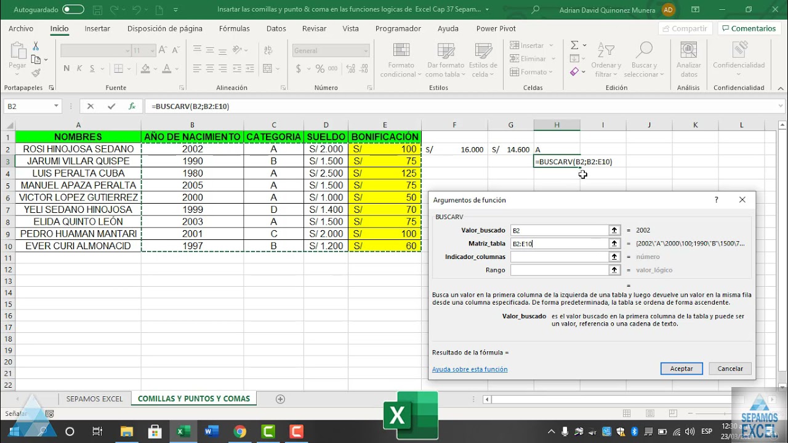This screenshot has width=788, height=443.
Task: Switch to the Fórmulas ribbon tab
Action: [x=234, y=28]
